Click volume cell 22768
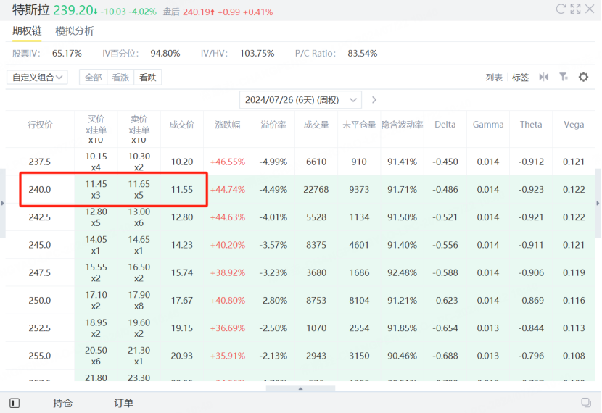Screen dimensions: 602x413 (316, 189)
